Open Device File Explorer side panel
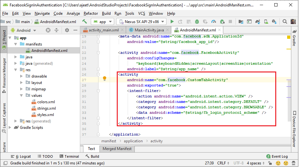Screen dimensions: 299x167 coord(295,129)
